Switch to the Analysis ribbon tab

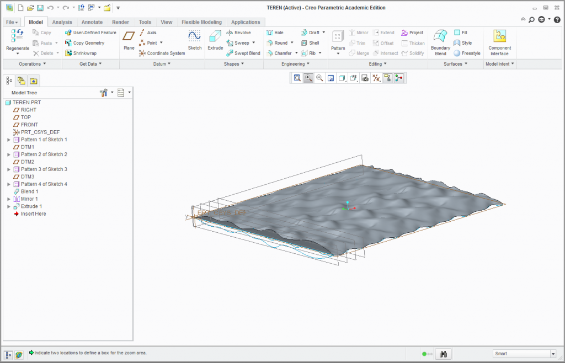click(62, 22)
